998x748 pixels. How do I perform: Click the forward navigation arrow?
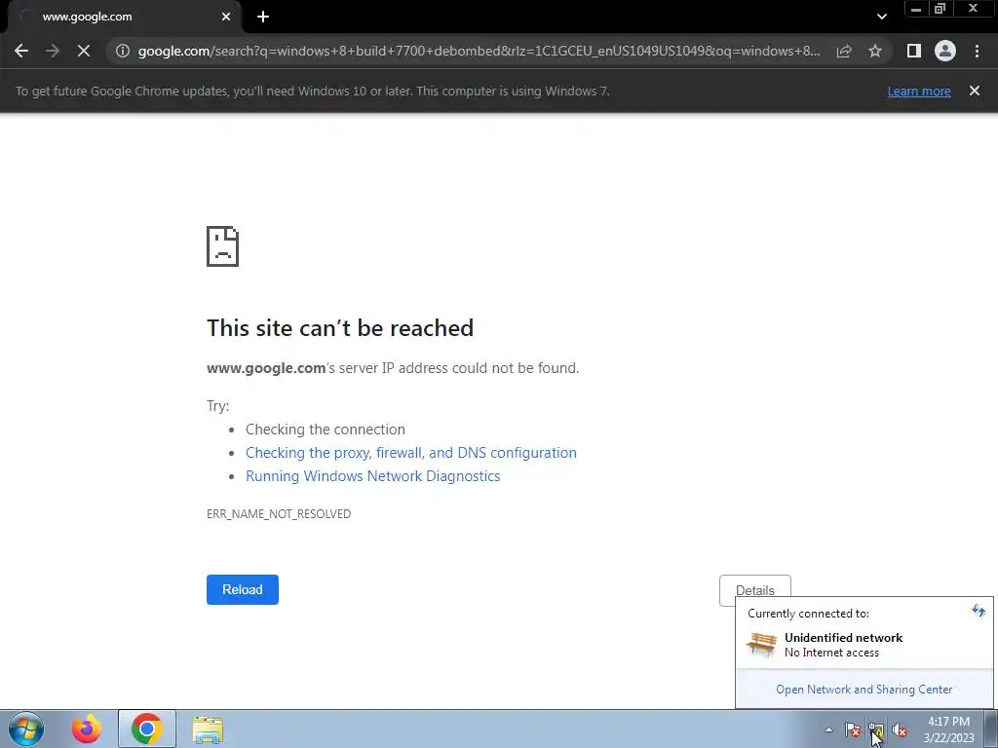pyautogui.click(x=53, y=51)
